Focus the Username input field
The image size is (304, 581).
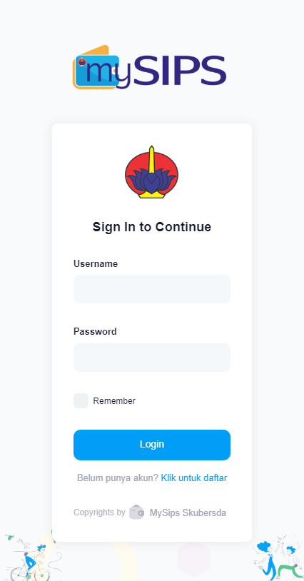[152, 289]
